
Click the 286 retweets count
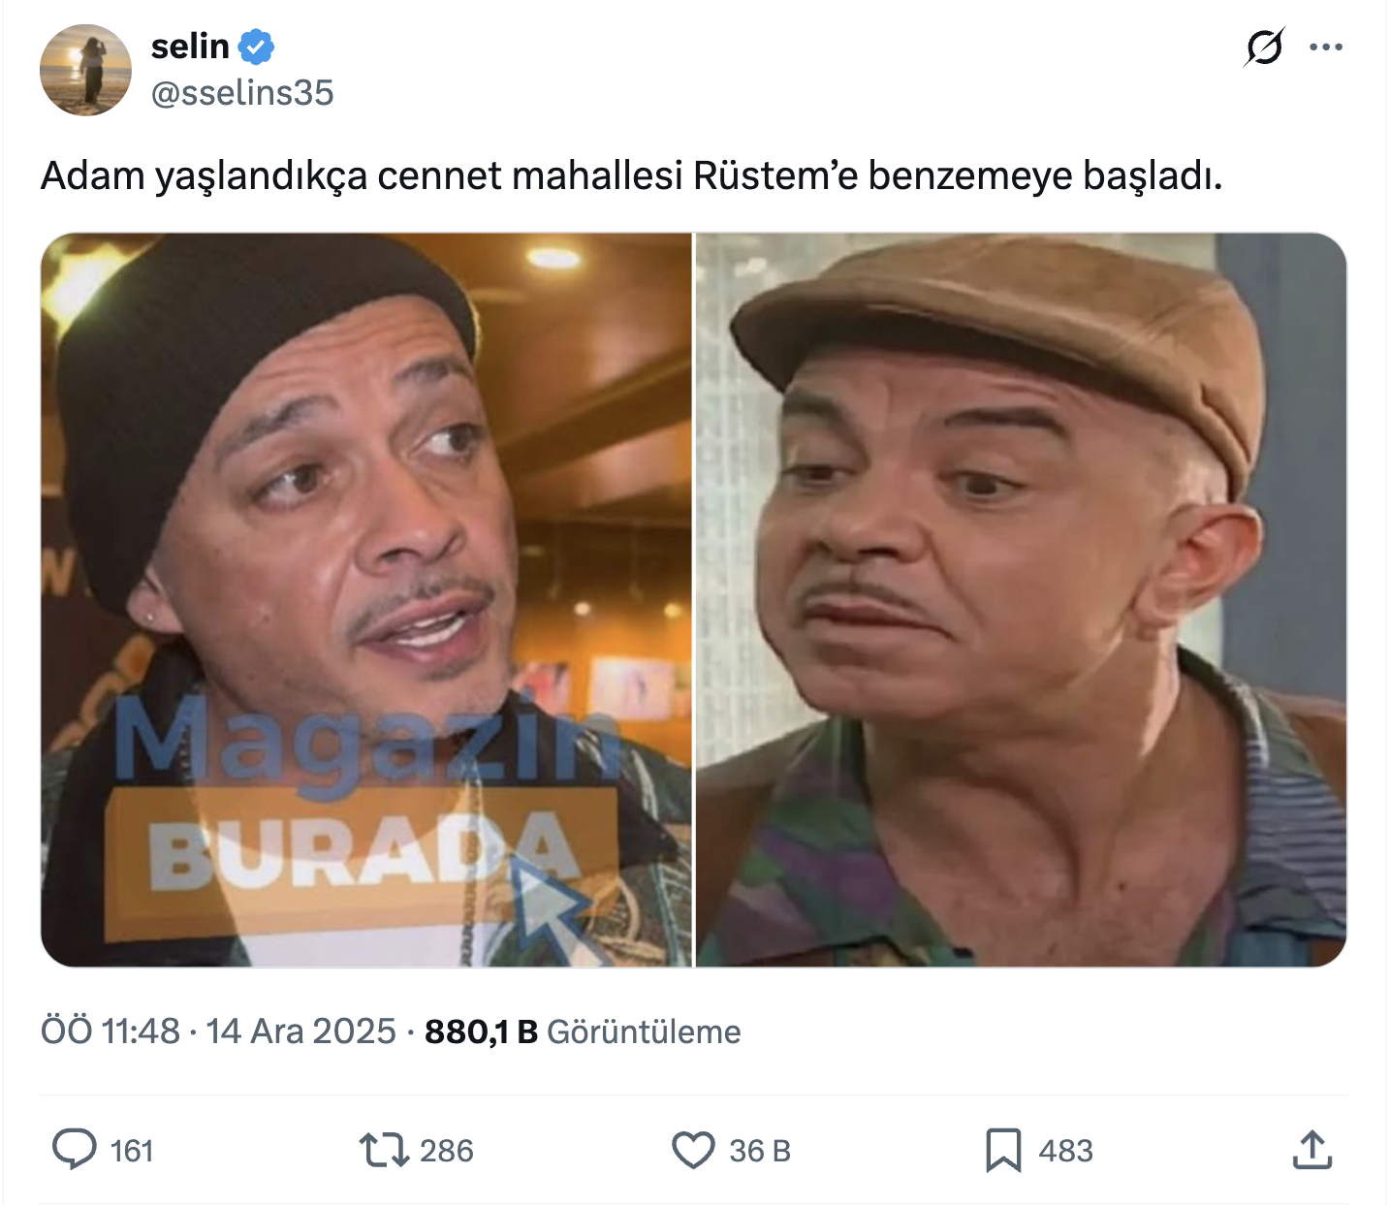[447, 1151]
